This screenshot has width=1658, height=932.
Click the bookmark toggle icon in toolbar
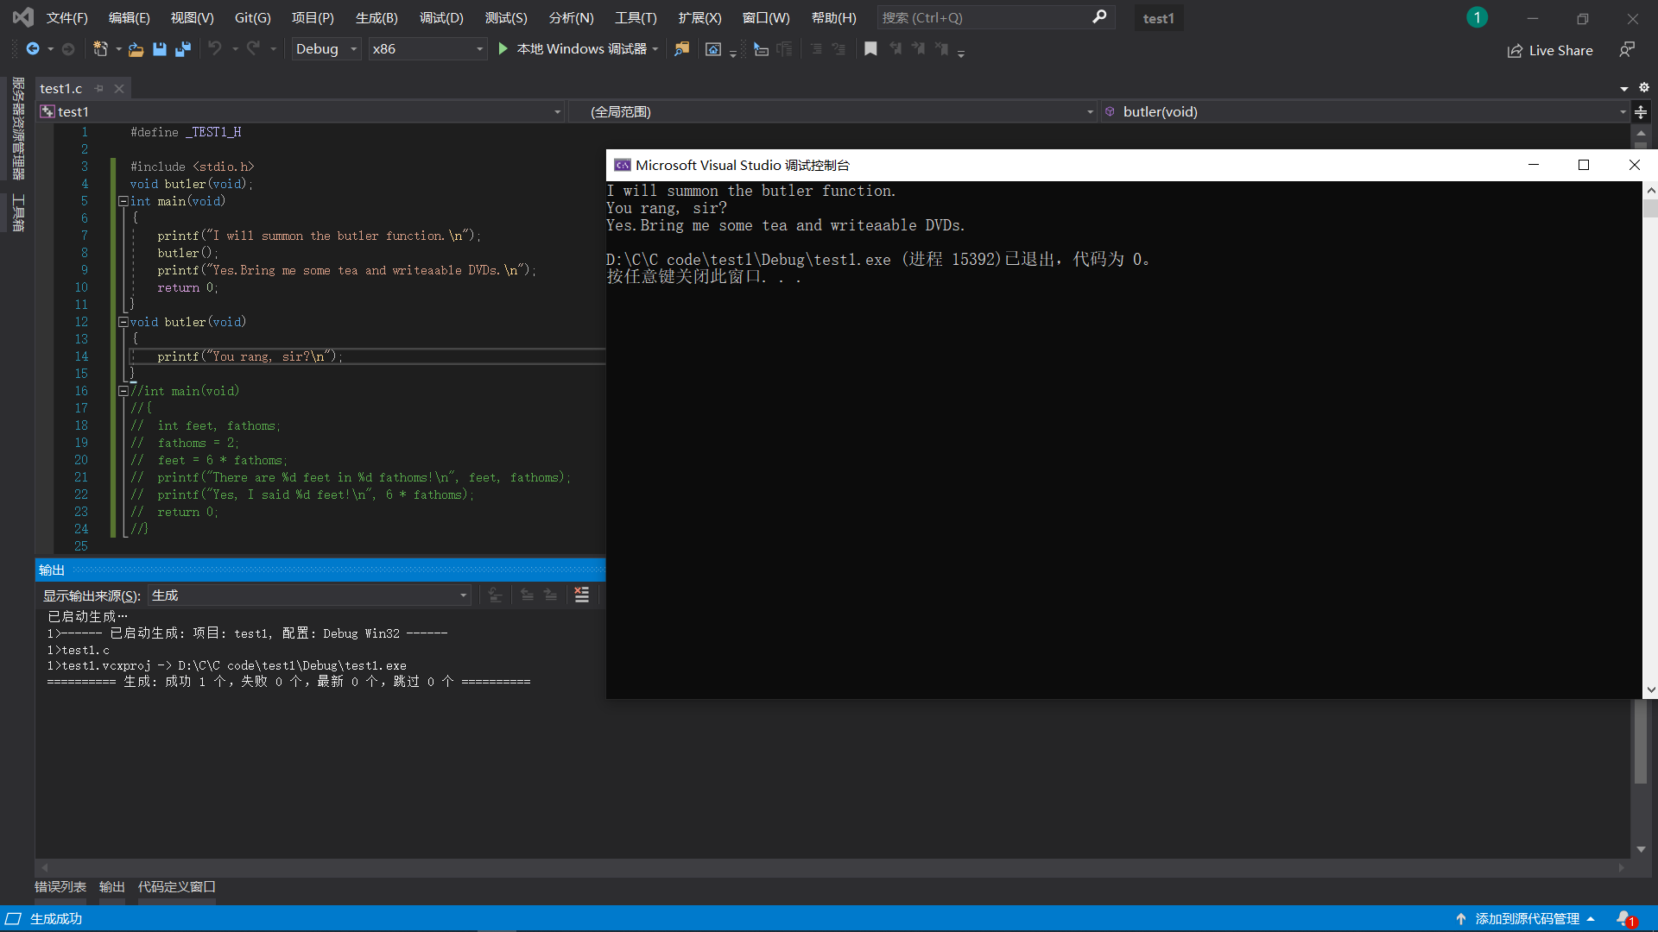click(870, 49)
